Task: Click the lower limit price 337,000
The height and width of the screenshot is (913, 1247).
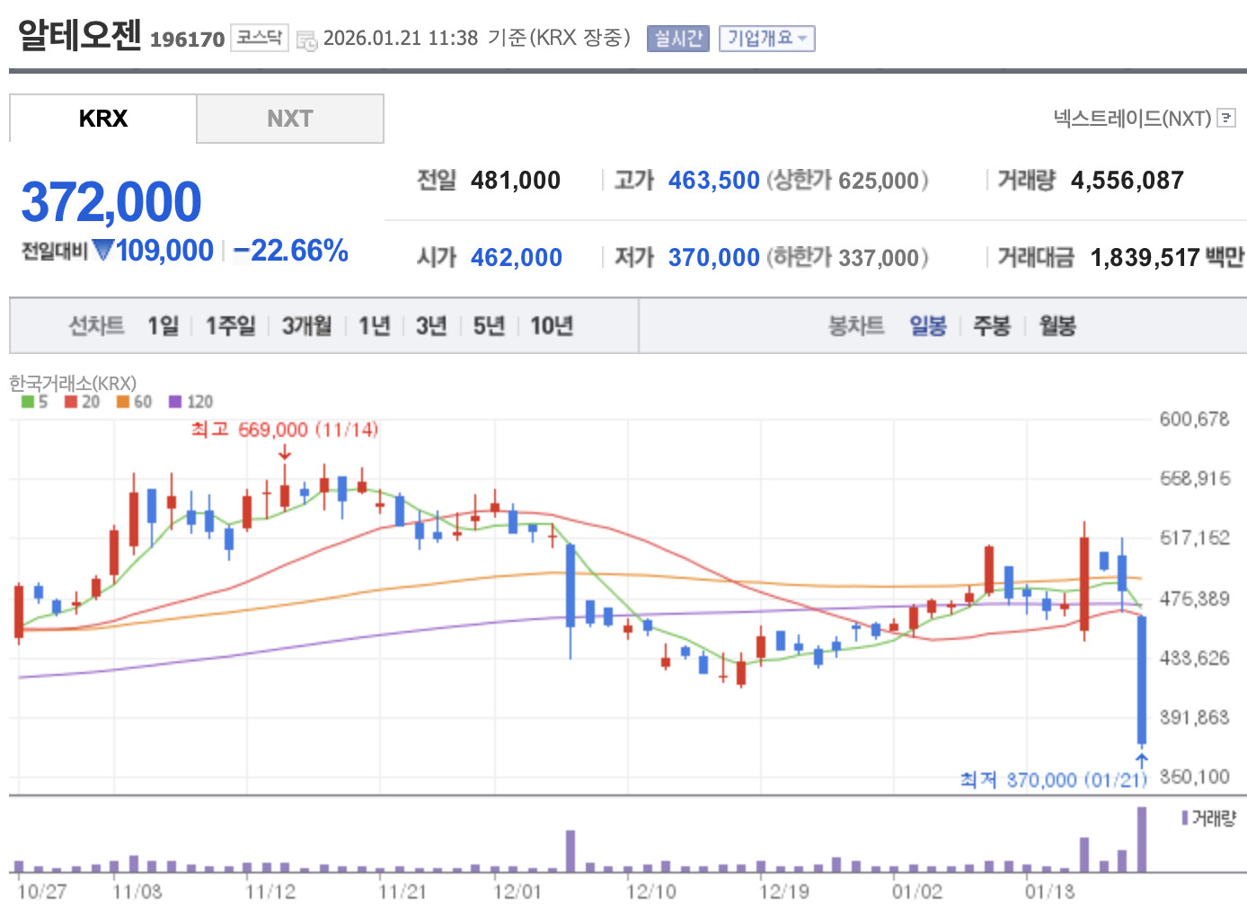Action: [x=880, y=258]
